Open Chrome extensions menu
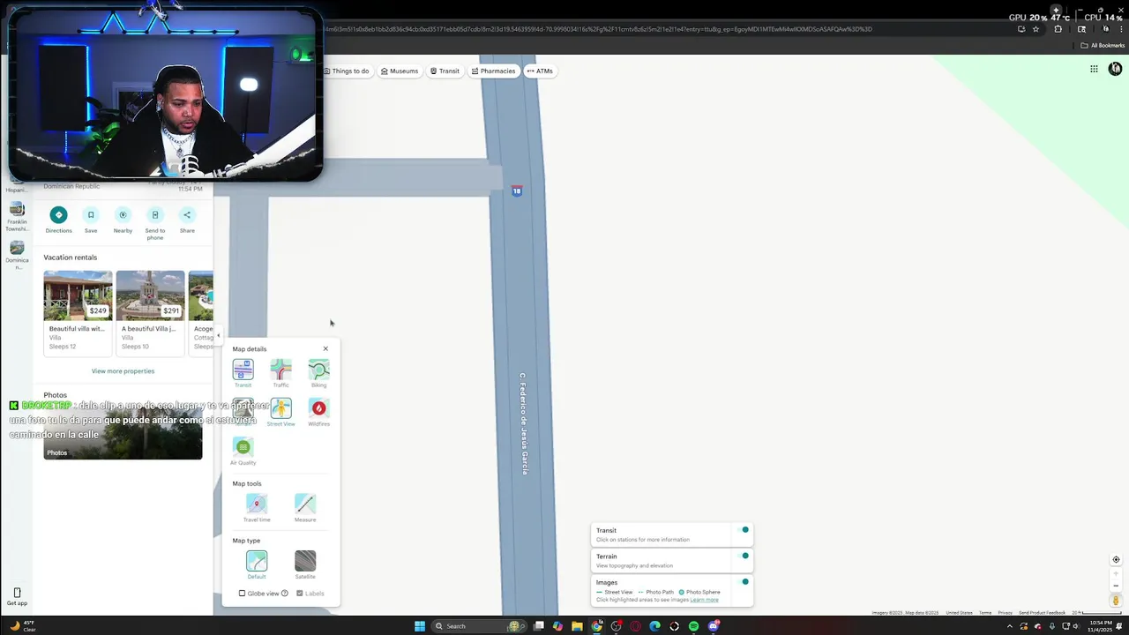This screenshot has height=635, width=1129. click(x=1058, y=29)
